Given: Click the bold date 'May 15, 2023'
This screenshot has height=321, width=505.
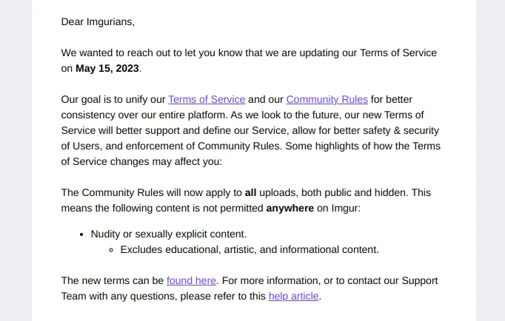Looking at the screenshot, I should [x=107, y=68].
